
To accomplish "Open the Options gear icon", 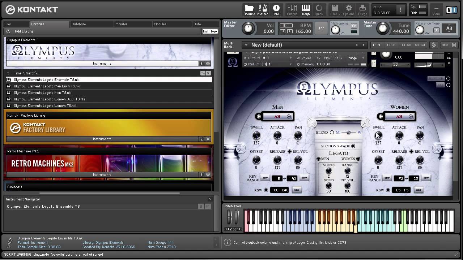I will point(349,10).
